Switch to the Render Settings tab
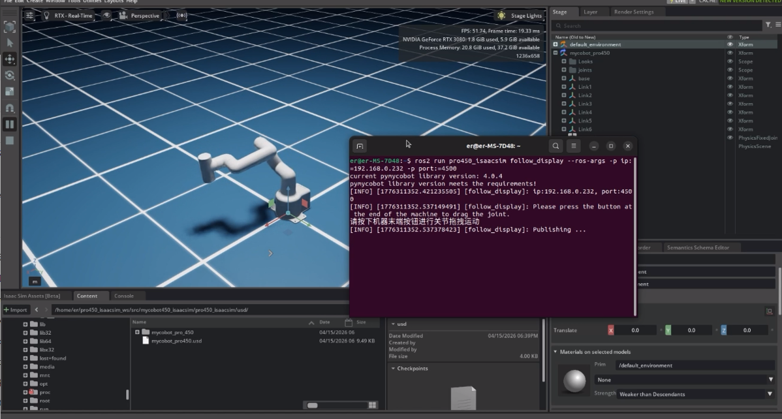Image resolution: width=782 pixels, height=419 pixels. click(x=633, y=12)
